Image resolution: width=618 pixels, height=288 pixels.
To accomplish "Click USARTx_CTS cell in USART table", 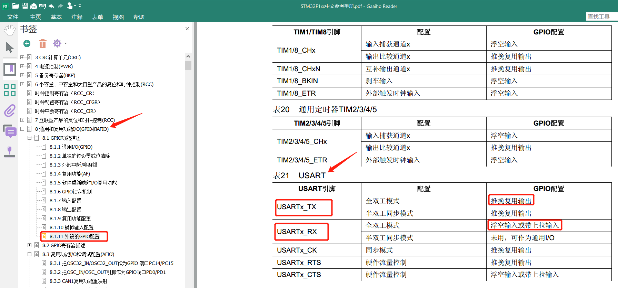I will click(x=317, y=275).
